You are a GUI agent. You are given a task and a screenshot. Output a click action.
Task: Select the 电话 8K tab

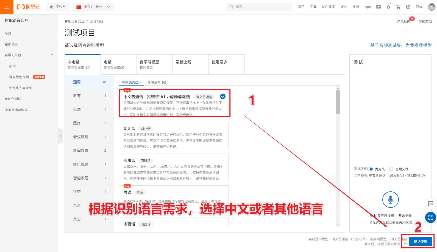coord(119,64)
